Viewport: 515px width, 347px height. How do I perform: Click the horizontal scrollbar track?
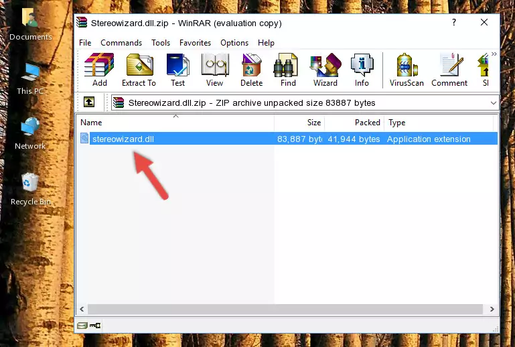pos(285,309)
